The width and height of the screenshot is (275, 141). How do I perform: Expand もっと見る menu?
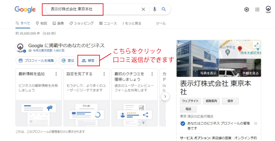coord(132,23)
